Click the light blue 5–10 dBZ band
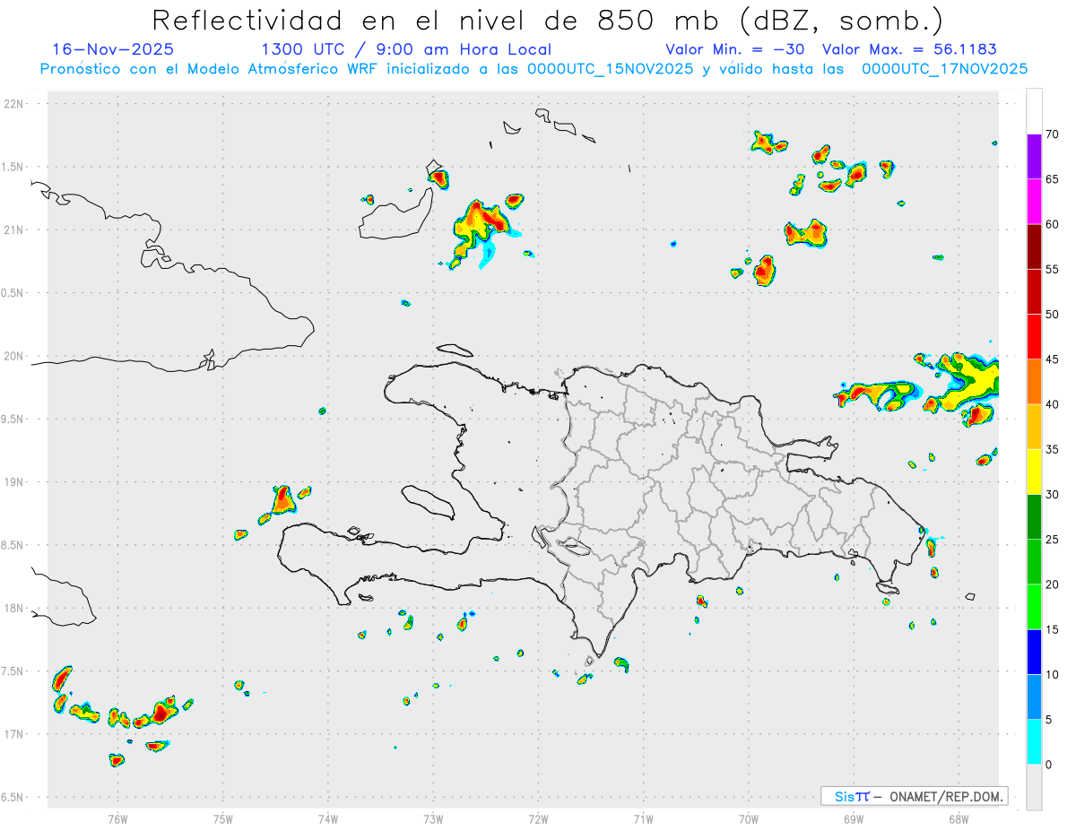This screenshot has width=1076, height=831. click(1034, 697)
